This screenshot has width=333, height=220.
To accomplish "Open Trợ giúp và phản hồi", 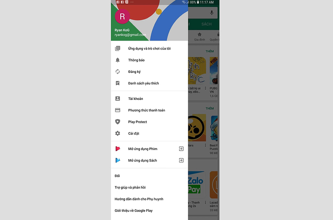I will tap(130, 187).
